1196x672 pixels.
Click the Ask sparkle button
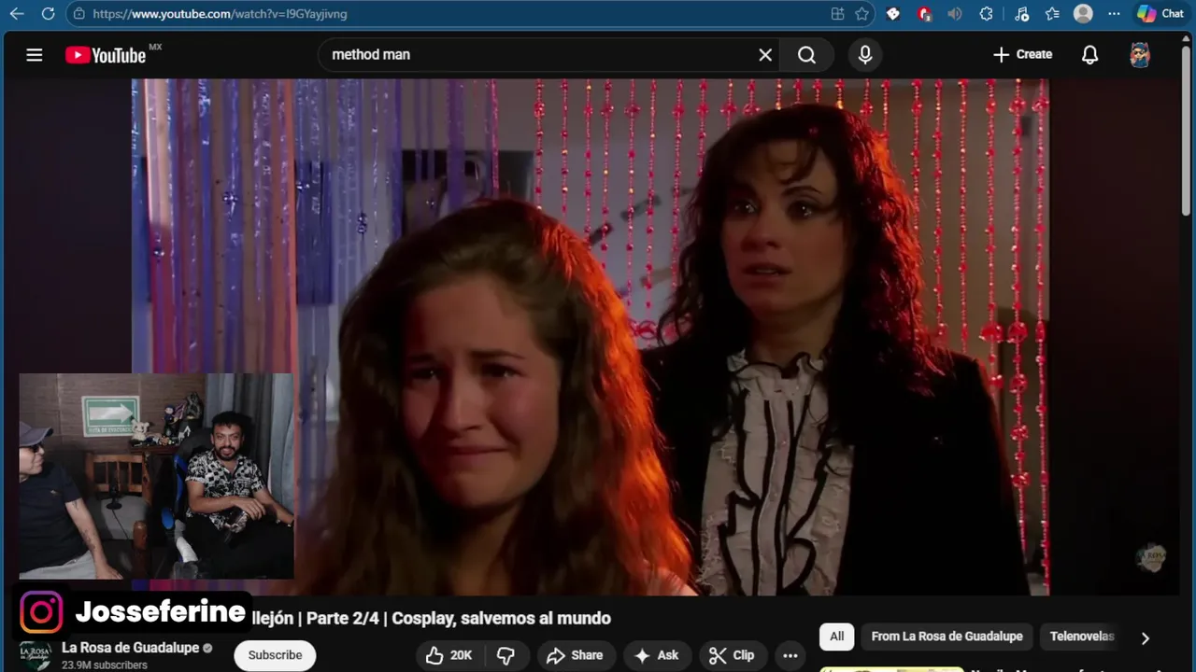coord(656,655)
